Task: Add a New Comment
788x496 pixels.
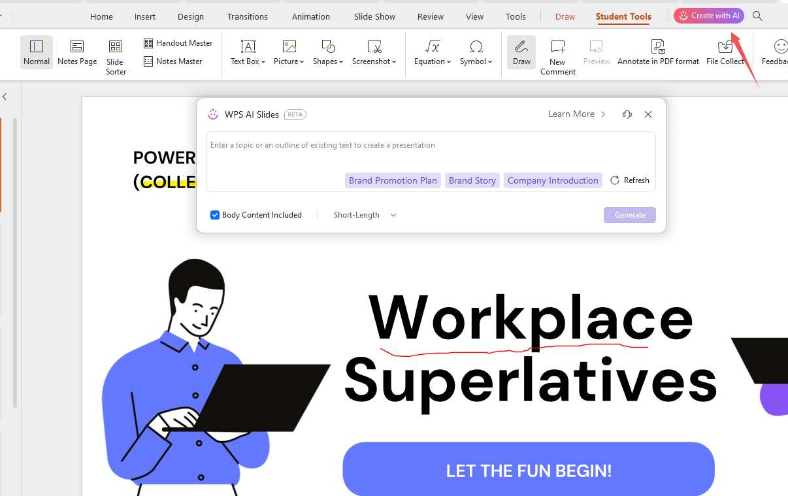Action: [558, 57]
